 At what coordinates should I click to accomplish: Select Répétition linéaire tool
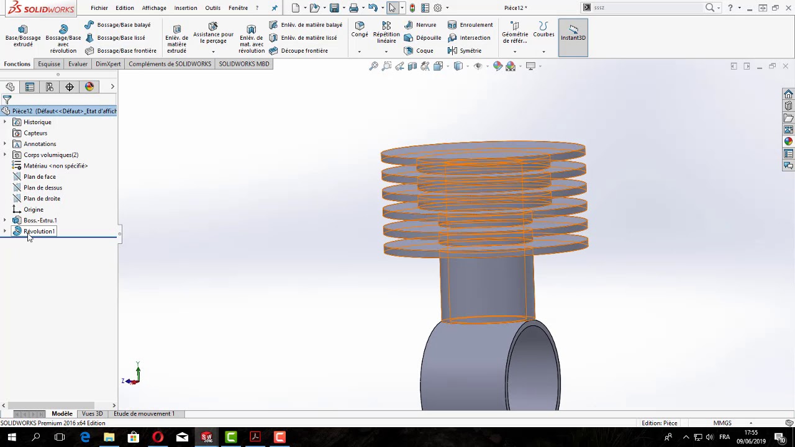pyautogui.click(x=386, y=33)
